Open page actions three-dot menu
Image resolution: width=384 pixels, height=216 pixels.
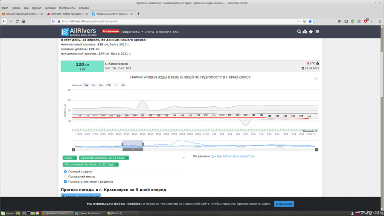point(299,21)
